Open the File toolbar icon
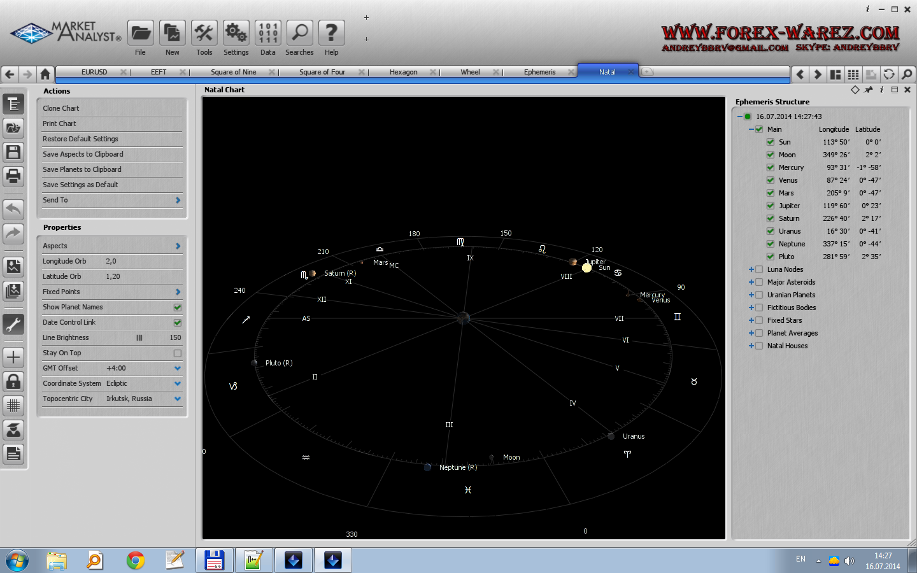Image resolution: width=917 pixels, height=573 pixels. 140,33
